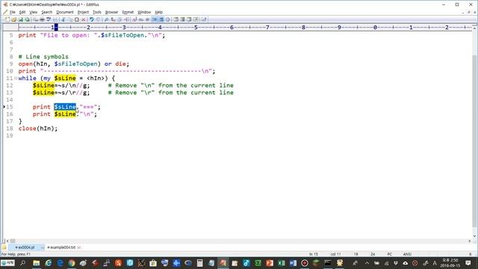Screen dimensions: 478x269
Task: Toggle the word wrap toolbar button
Action: click(155, 19)
